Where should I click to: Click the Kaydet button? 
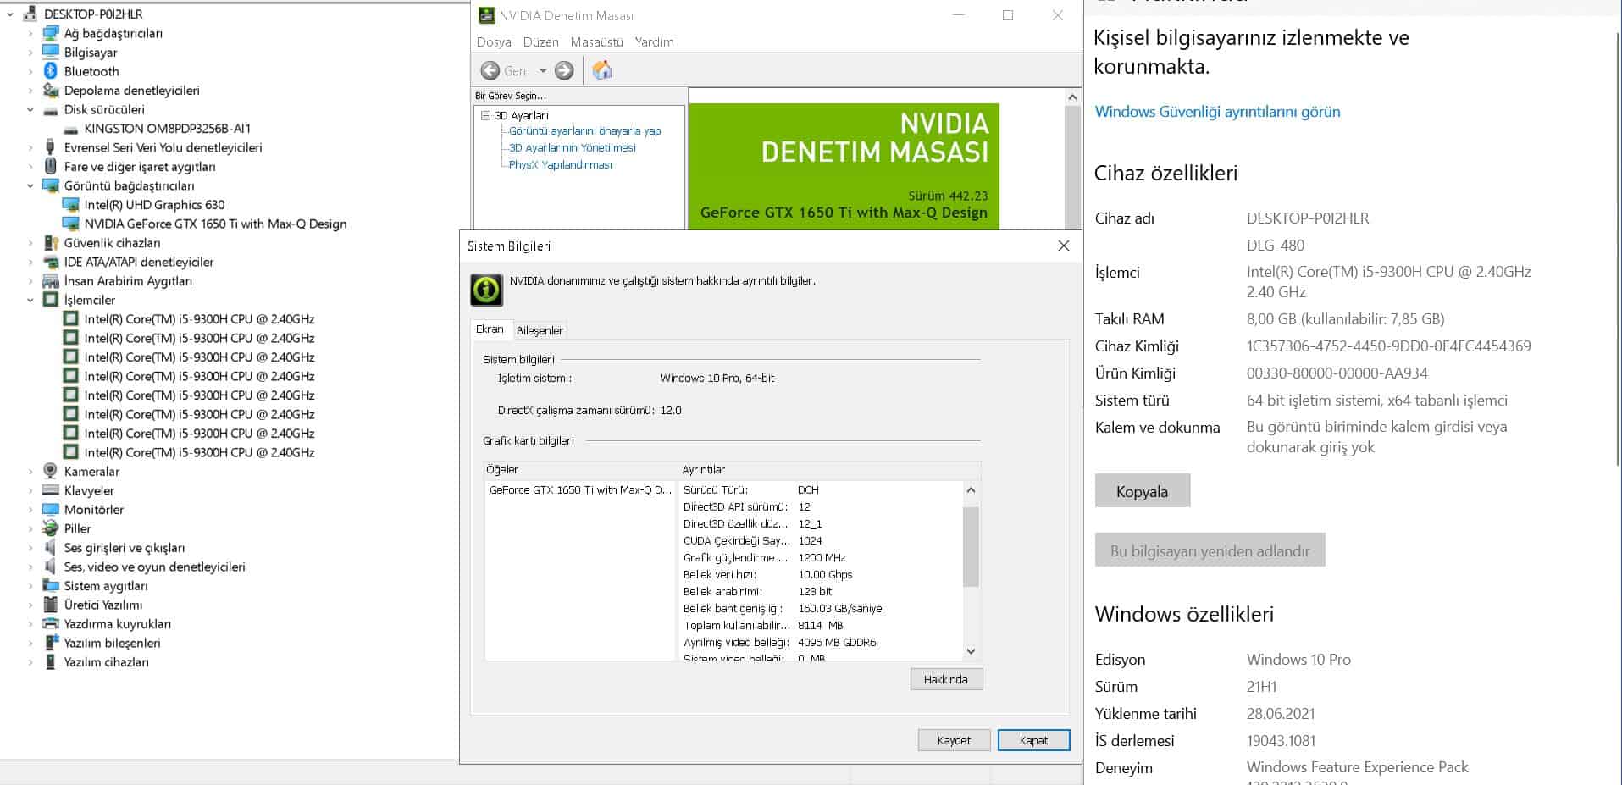tap(954, 740)
